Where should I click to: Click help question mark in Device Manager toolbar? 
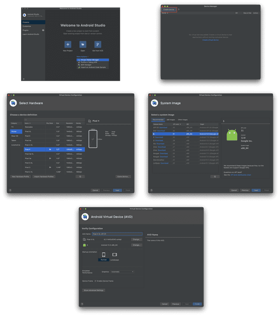[179, 9]
